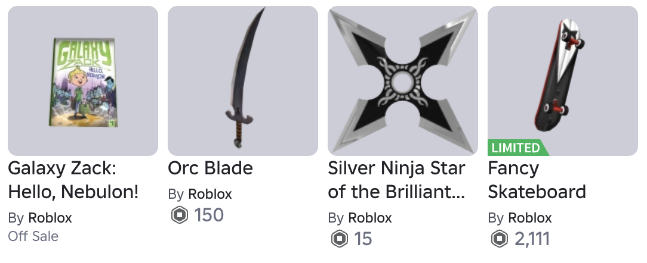647x263 pixels.
Task: Click the green LIMITED badge
Action: coord(518,148)
